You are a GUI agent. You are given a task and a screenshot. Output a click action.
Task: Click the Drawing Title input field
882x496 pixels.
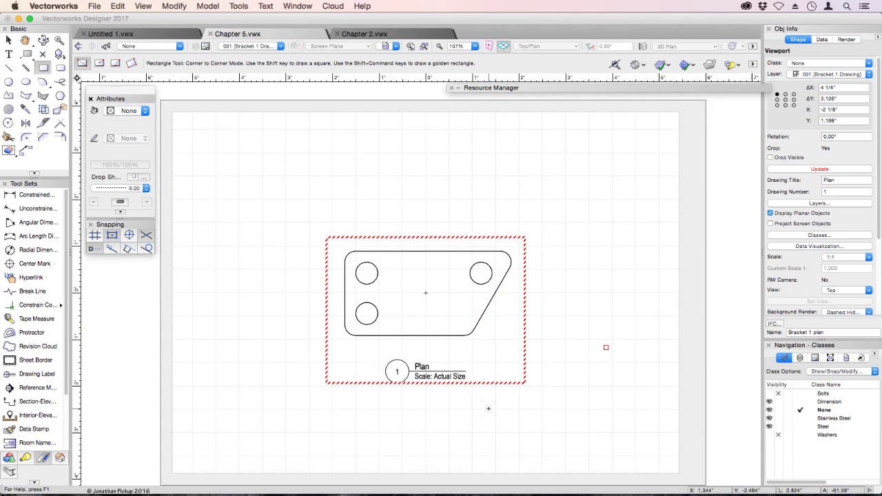(846, 180)
